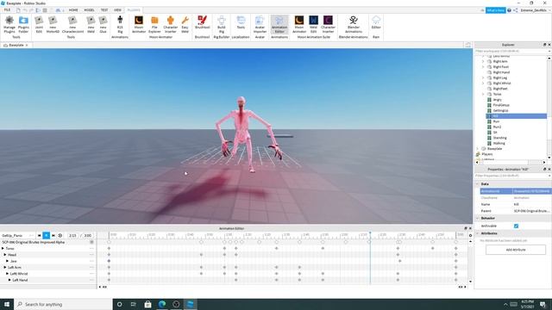Open the Blender Animations plugin
Image resolution: width=552 pixels, height=310 pixels.
tap(354, 24)
